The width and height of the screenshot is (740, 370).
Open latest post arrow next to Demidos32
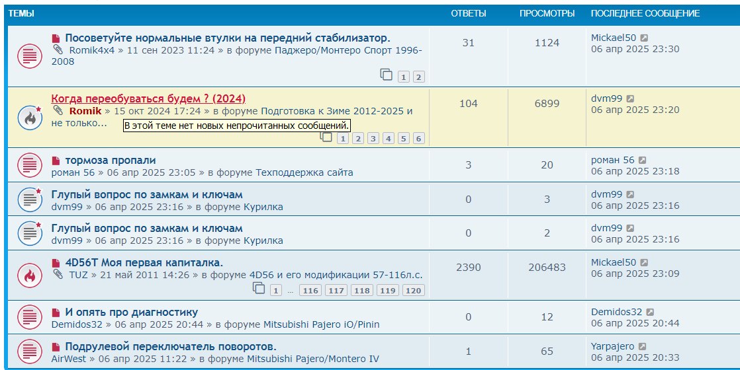point(650,312)
